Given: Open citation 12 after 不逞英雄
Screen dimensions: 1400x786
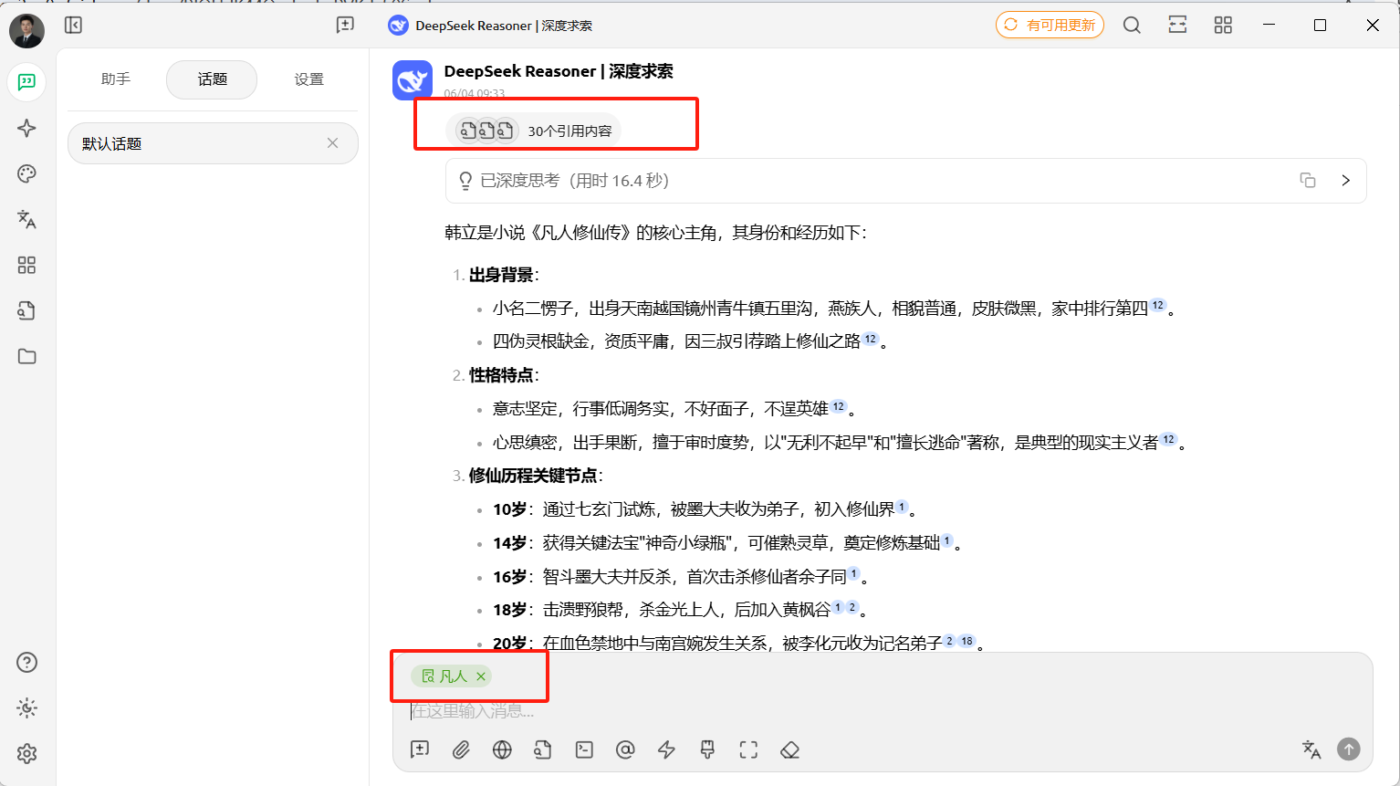Looking at the screenshot, I should (x=839, y=406).
